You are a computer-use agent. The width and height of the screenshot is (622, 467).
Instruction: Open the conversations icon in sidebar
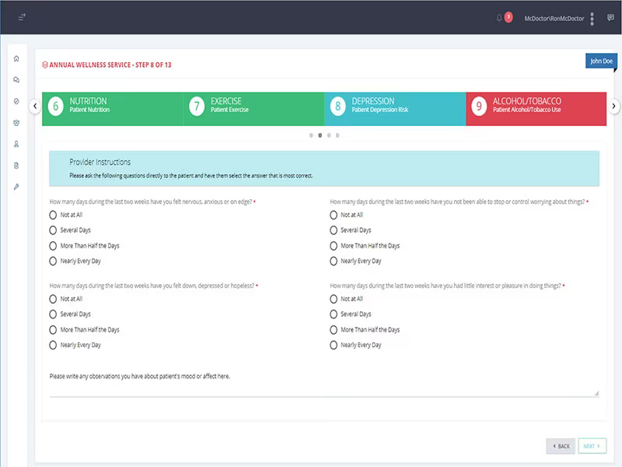click(16, 80)
